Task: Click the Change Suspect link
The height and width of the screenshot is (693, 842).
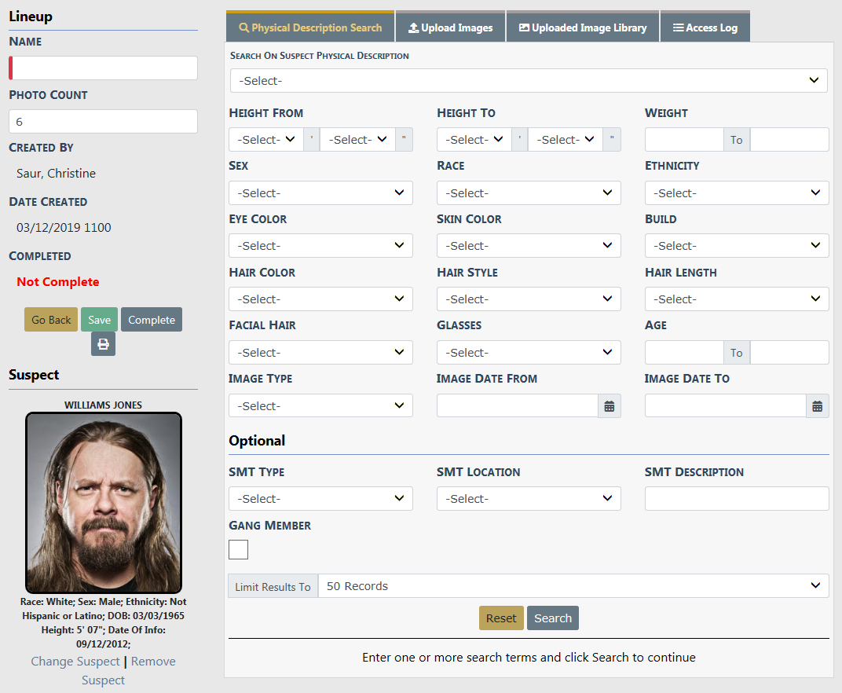Action: coord(75,662)
